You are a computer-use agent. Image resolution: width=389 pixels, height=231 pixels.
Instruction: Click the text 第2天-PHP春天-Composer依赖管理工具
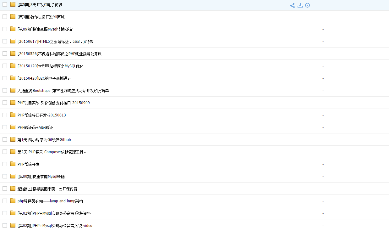click(52, 152)
